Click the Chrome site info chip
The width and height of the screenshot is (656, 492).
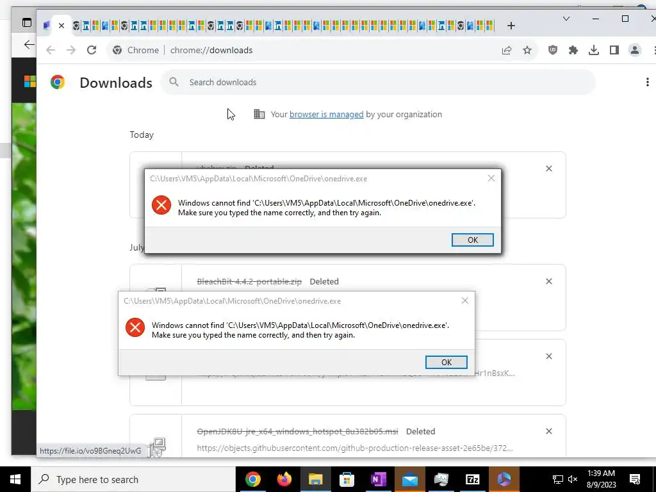tap(136, 50)
